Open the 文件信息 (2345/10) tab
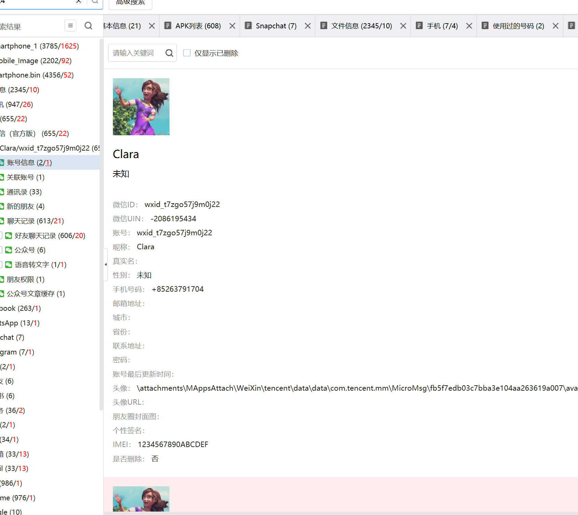This screenshot has height=515, width=578. 362,26
